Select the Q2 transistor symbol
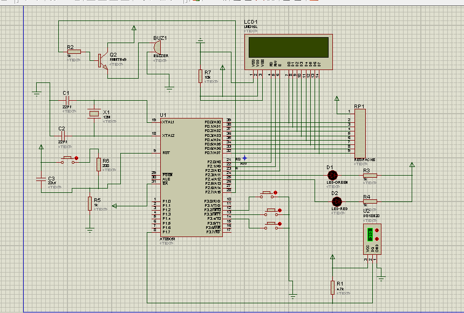The height and width of the screenshot is (313, 464). click(x=103, y=60)
